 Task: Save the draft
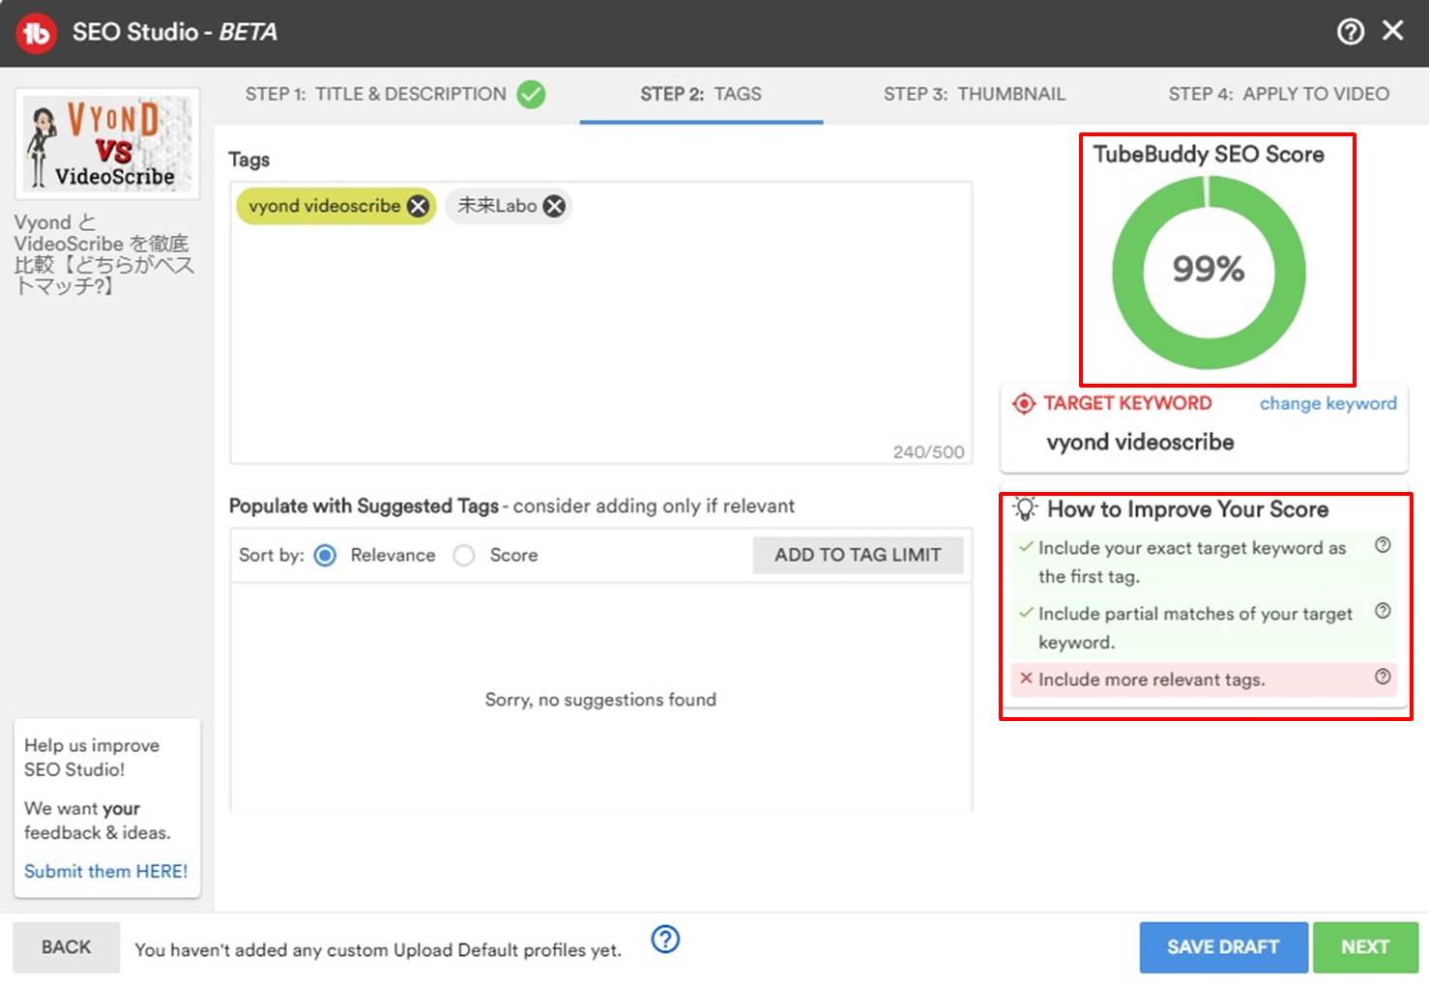click(1223, 947)
